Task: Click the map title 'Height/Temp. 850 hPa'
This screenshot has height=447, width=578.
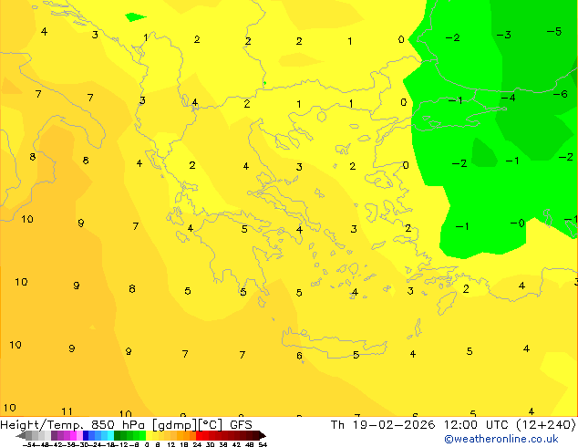Action: (72, 425)
